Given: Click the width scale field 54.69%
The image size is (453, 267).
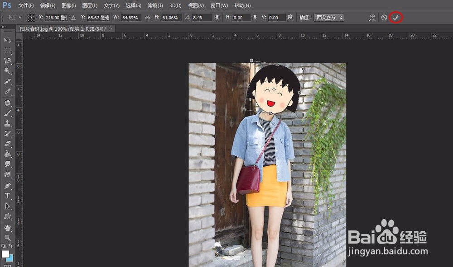Looking at the screenshot, I should click(x=131, y=18).
